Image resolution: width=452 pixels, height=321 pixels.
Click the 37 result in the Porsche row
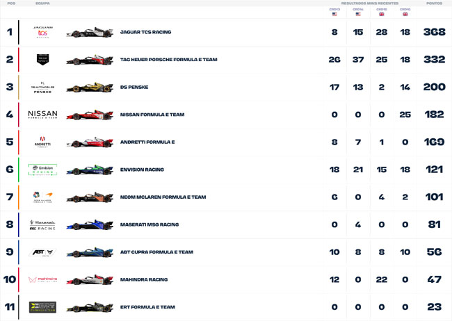click(x=358, y=60)
